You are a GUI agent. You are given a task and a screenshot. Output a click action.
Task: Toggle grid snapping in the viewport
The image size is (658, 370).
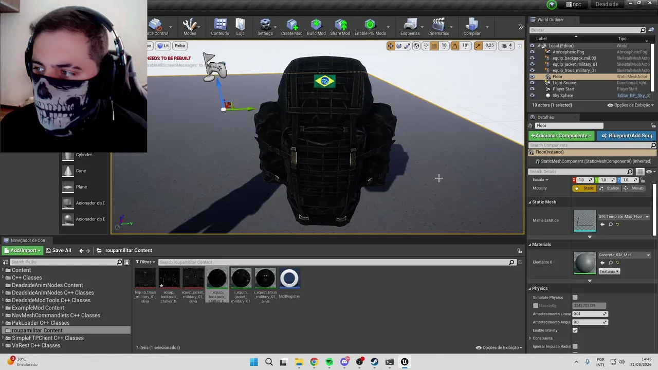point(434,46)
